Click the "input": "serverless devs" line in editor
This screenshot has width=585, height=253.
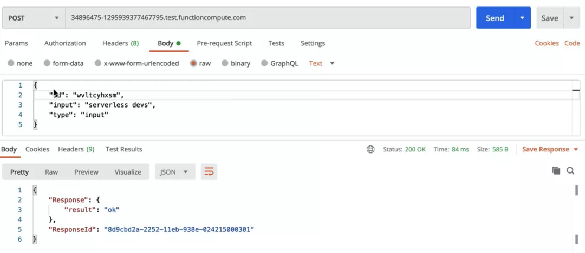point(102,105)
